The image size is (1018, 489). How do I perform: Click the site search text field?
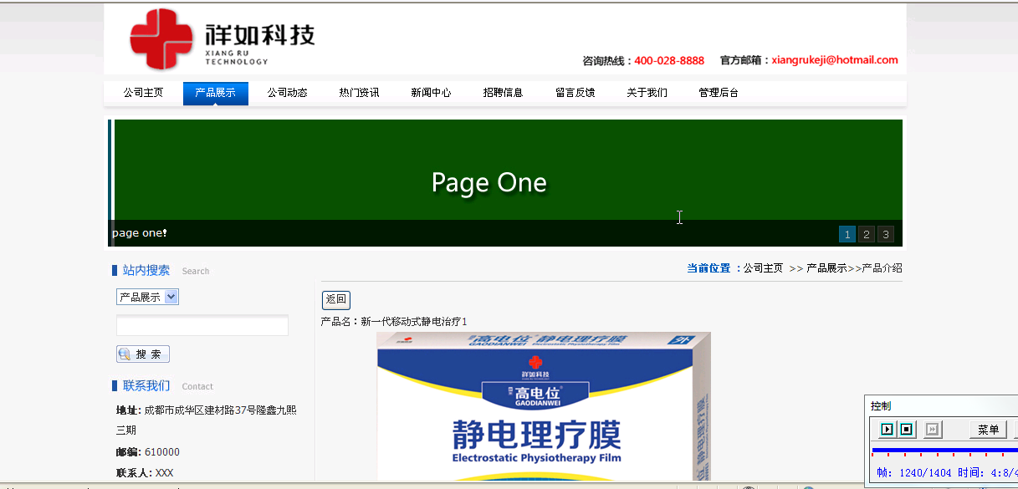pos(202,326)
